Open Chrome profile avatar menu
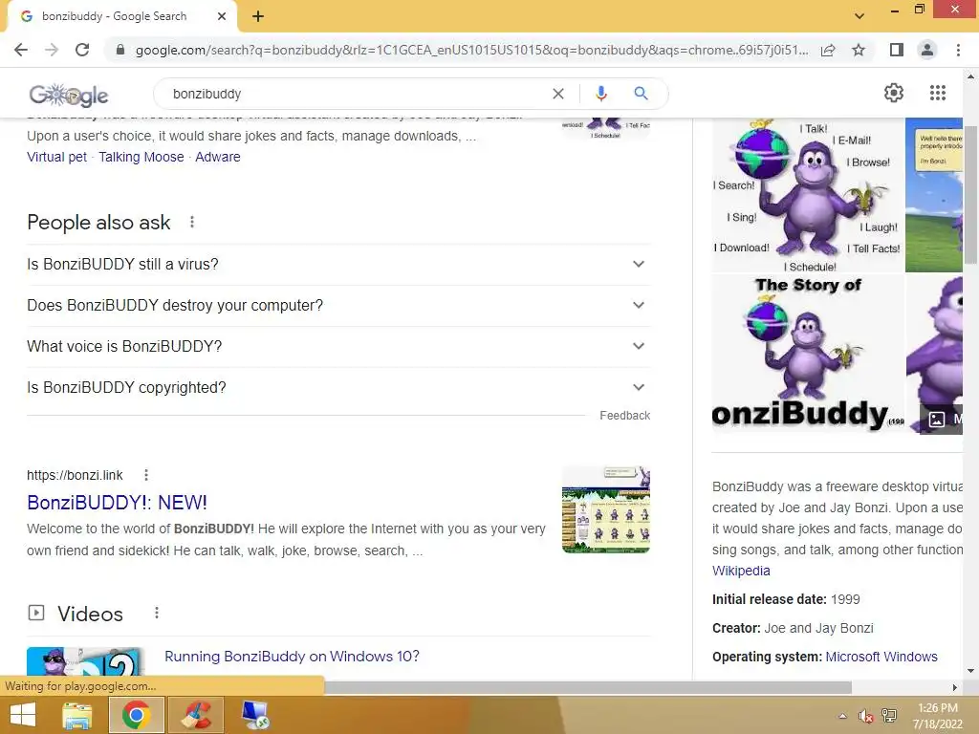This screenshot has height=734, width=979. pos(927,50)
